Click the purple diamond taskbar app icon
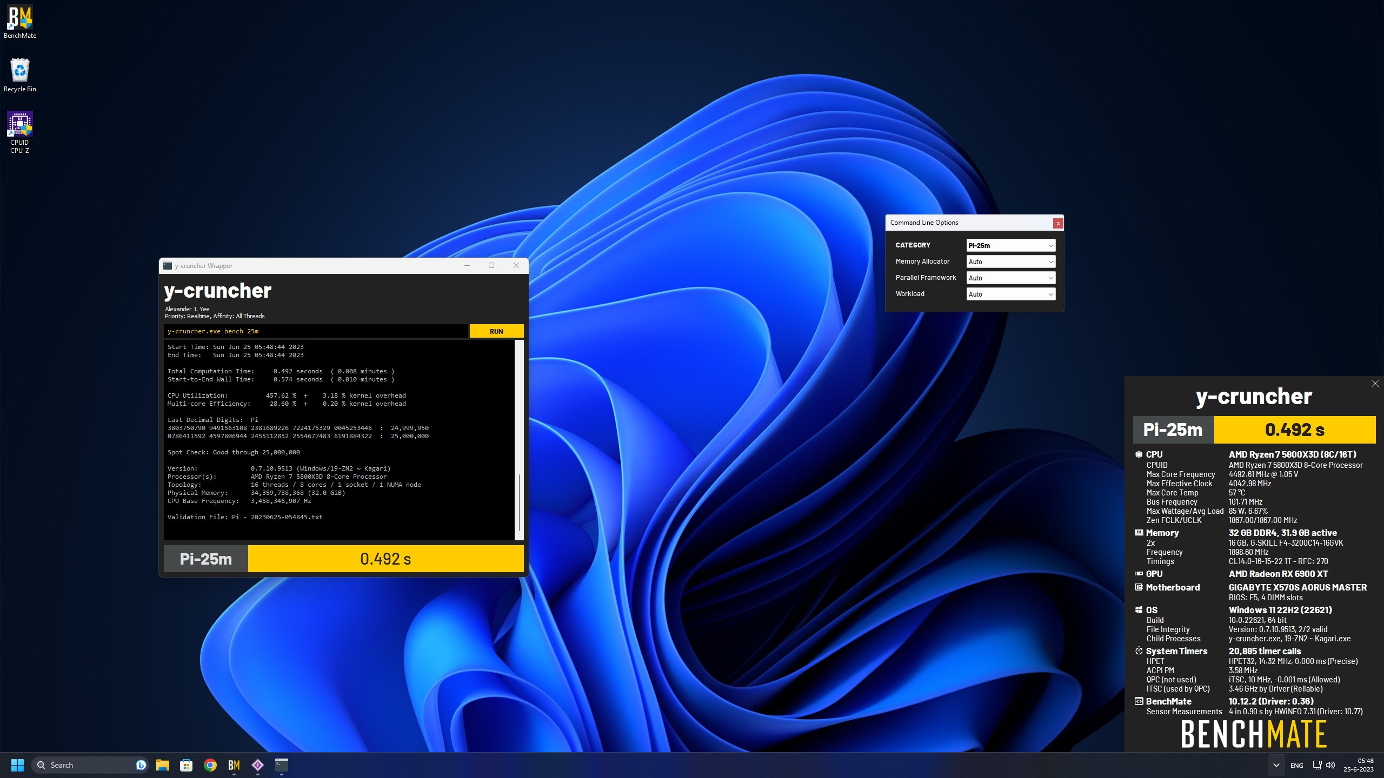The width and height of the screenshot is (1384, 778). coord(258,765)
